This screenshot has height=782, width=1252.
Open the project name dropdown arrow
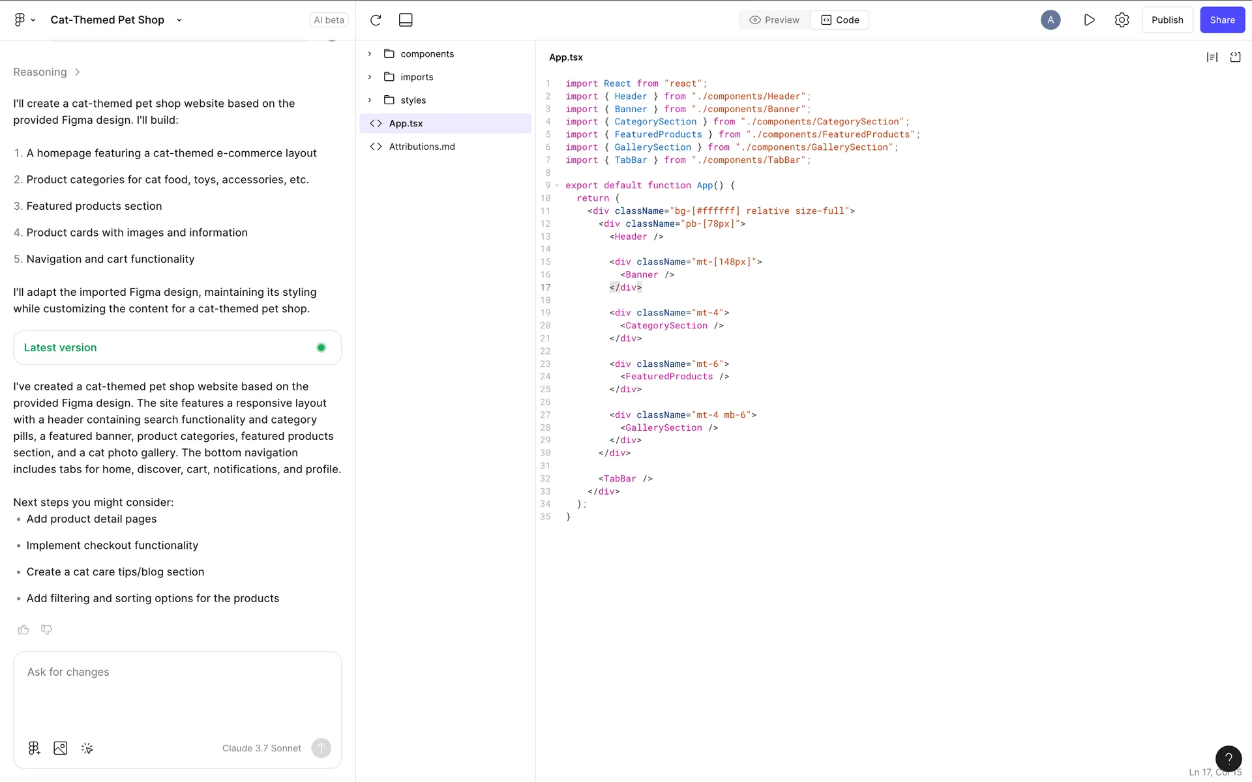click(179, 20)
